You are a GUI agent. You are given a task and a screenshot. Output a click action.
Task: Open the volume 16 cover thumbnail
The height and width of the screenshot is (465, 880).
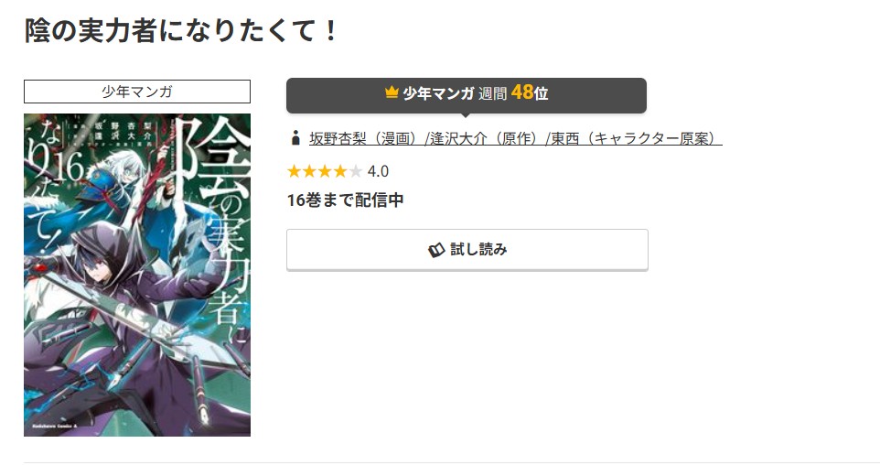pos(137,275)
